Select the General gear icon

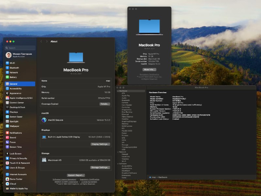pyautogui.click(x=7, y=84)
